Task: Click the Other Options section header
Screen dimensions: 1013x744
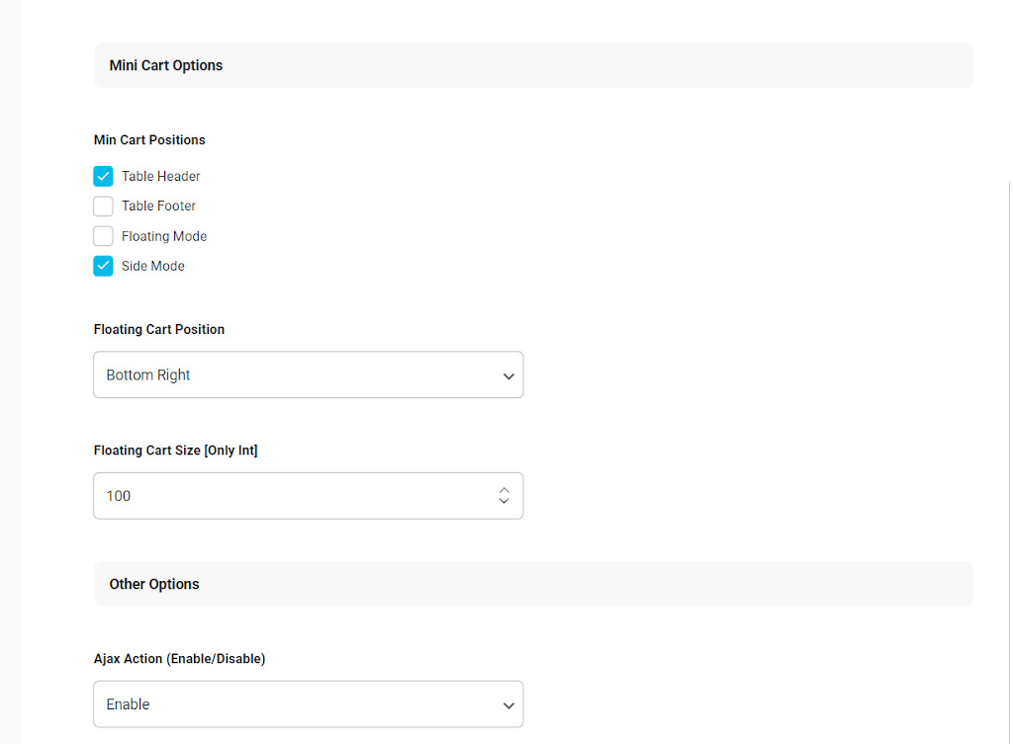Action: [x=154, y=584]
